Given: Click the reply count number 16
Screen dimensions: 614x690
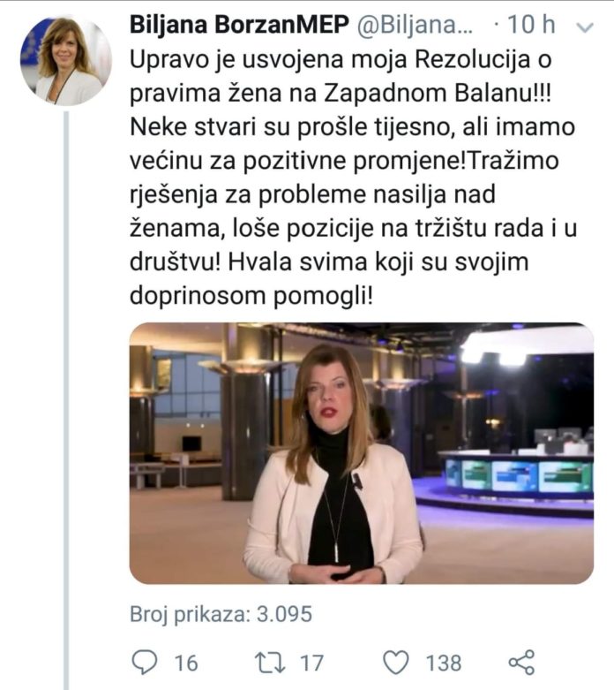Looking at the screenshot, I should point(186,662).
